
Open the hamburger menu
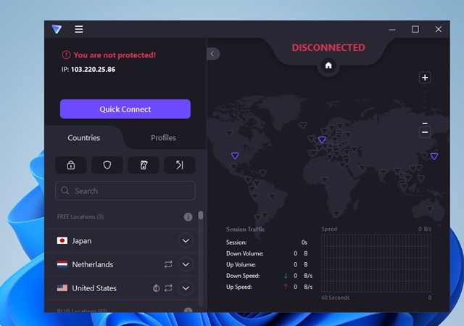coord(79,29)
